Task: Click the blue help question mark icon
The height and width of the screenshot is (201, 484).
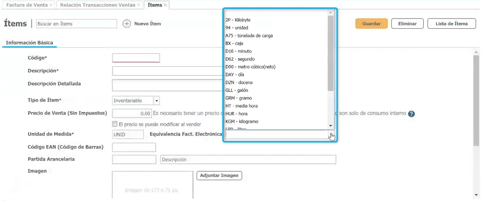Action: [411, 114]
